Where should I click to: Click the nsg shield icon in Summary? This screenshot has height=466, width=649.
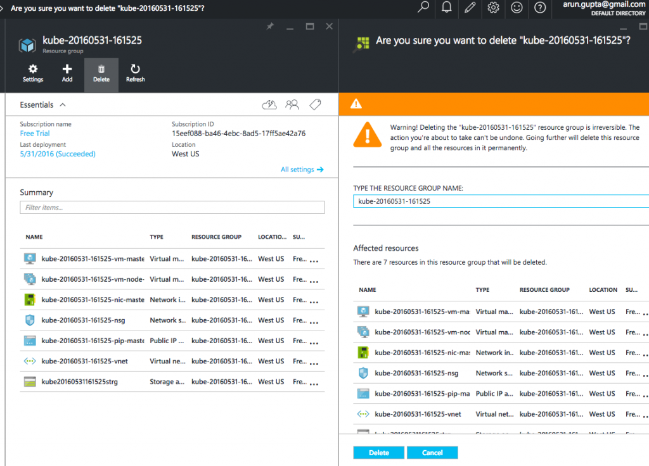click(x=30, y=320)
